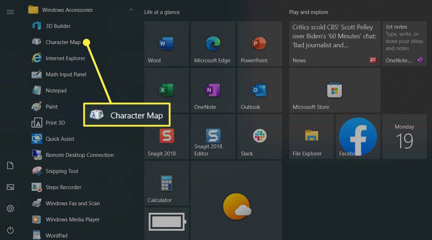432x240 pixels.
Task: Open the Word tile
Action: [166, 44]
